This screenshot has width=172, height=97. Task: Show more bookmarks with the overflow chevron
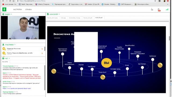pos(168,4)
